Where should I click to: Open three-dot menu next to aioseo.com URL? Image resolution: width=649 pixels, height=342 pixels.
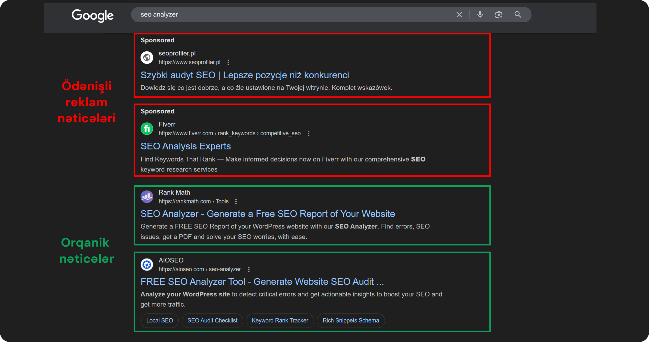click(x=249, y=270)
